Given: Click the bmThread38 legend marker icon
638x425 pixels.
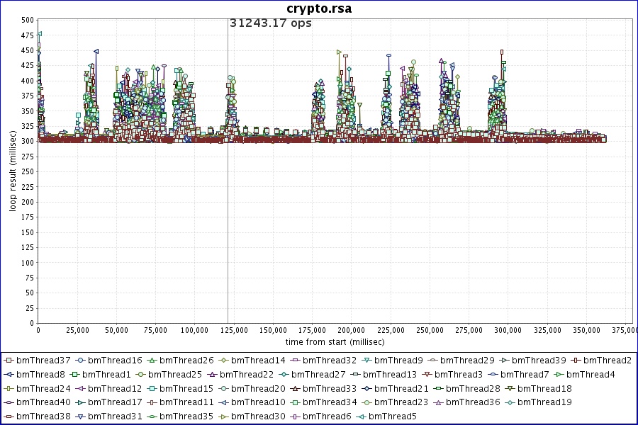Looking at the screenshot, I should [x=9, y=416].
